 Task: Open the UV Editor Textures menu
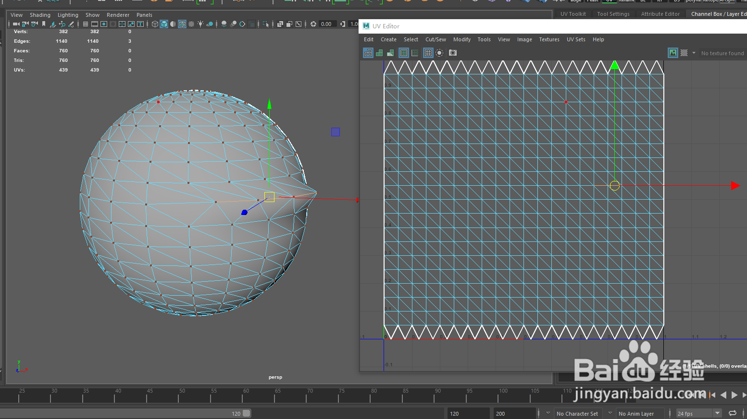[x=549, y=39]
